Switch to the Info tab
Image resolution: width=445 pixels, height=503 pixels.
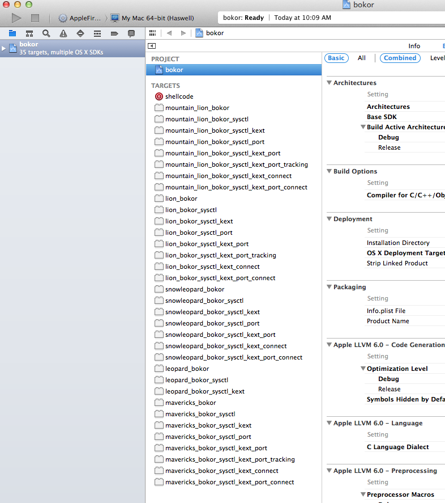pos(414,46)
